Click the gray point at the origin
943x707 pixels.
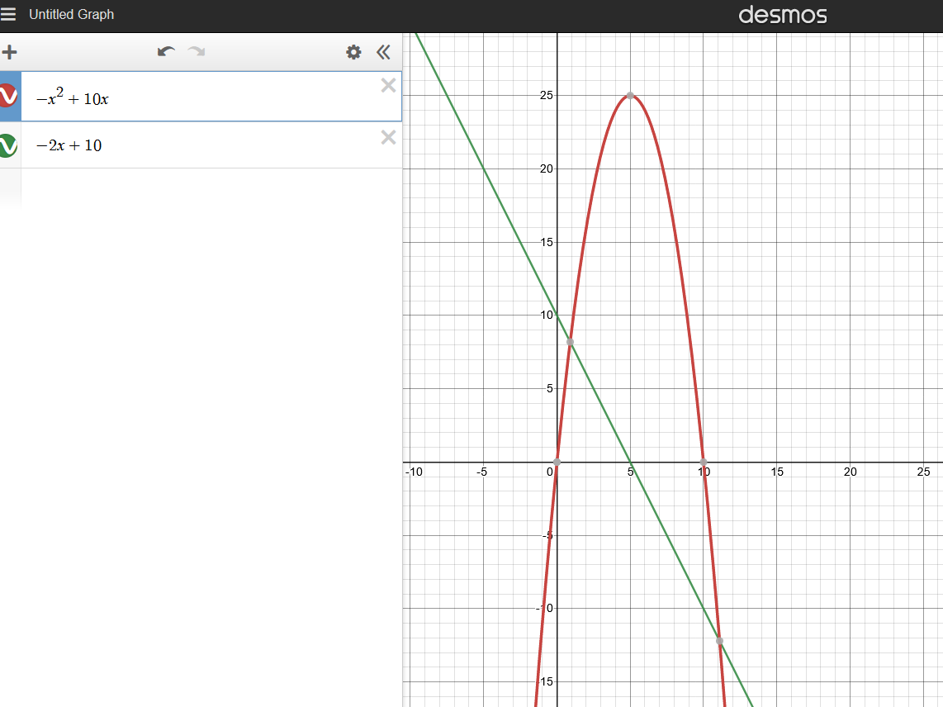pyautogui.click(x=557, y=462)
